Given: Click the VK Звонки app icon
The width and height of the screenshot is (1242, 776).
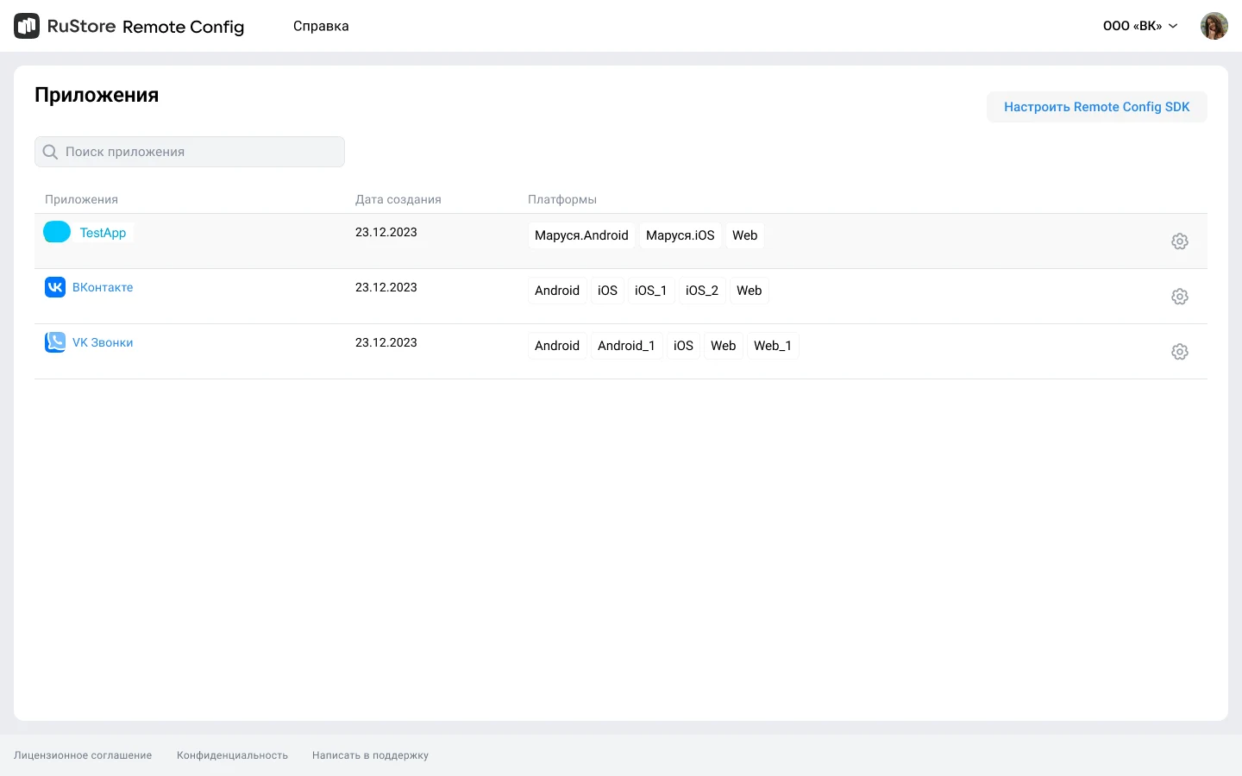Looking at the screenshot, I should point(55,342).
